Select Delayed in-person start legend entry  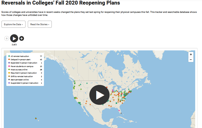[x=25, y=60]
